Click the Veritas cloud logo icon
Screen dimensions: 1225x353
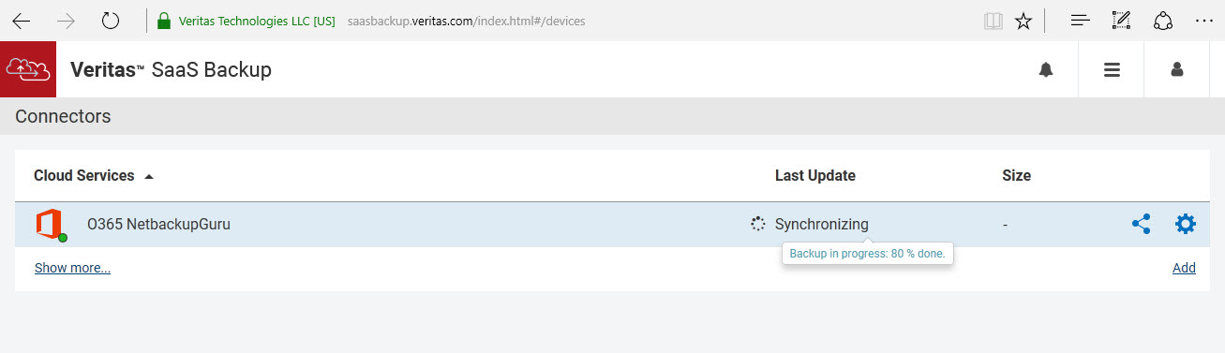tap(28, 69)
